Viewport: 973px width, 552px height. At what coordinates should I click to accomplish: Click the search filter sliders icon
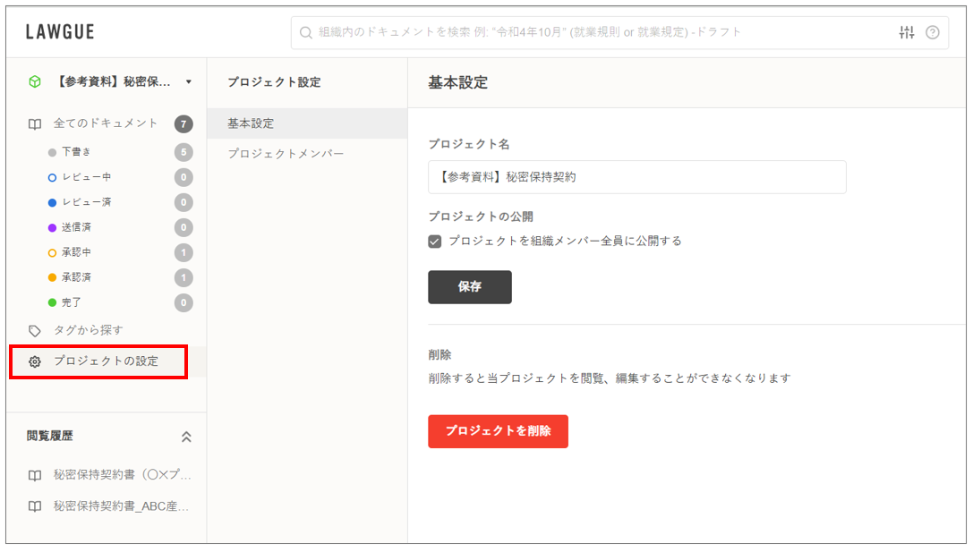(x=907, y=33)
